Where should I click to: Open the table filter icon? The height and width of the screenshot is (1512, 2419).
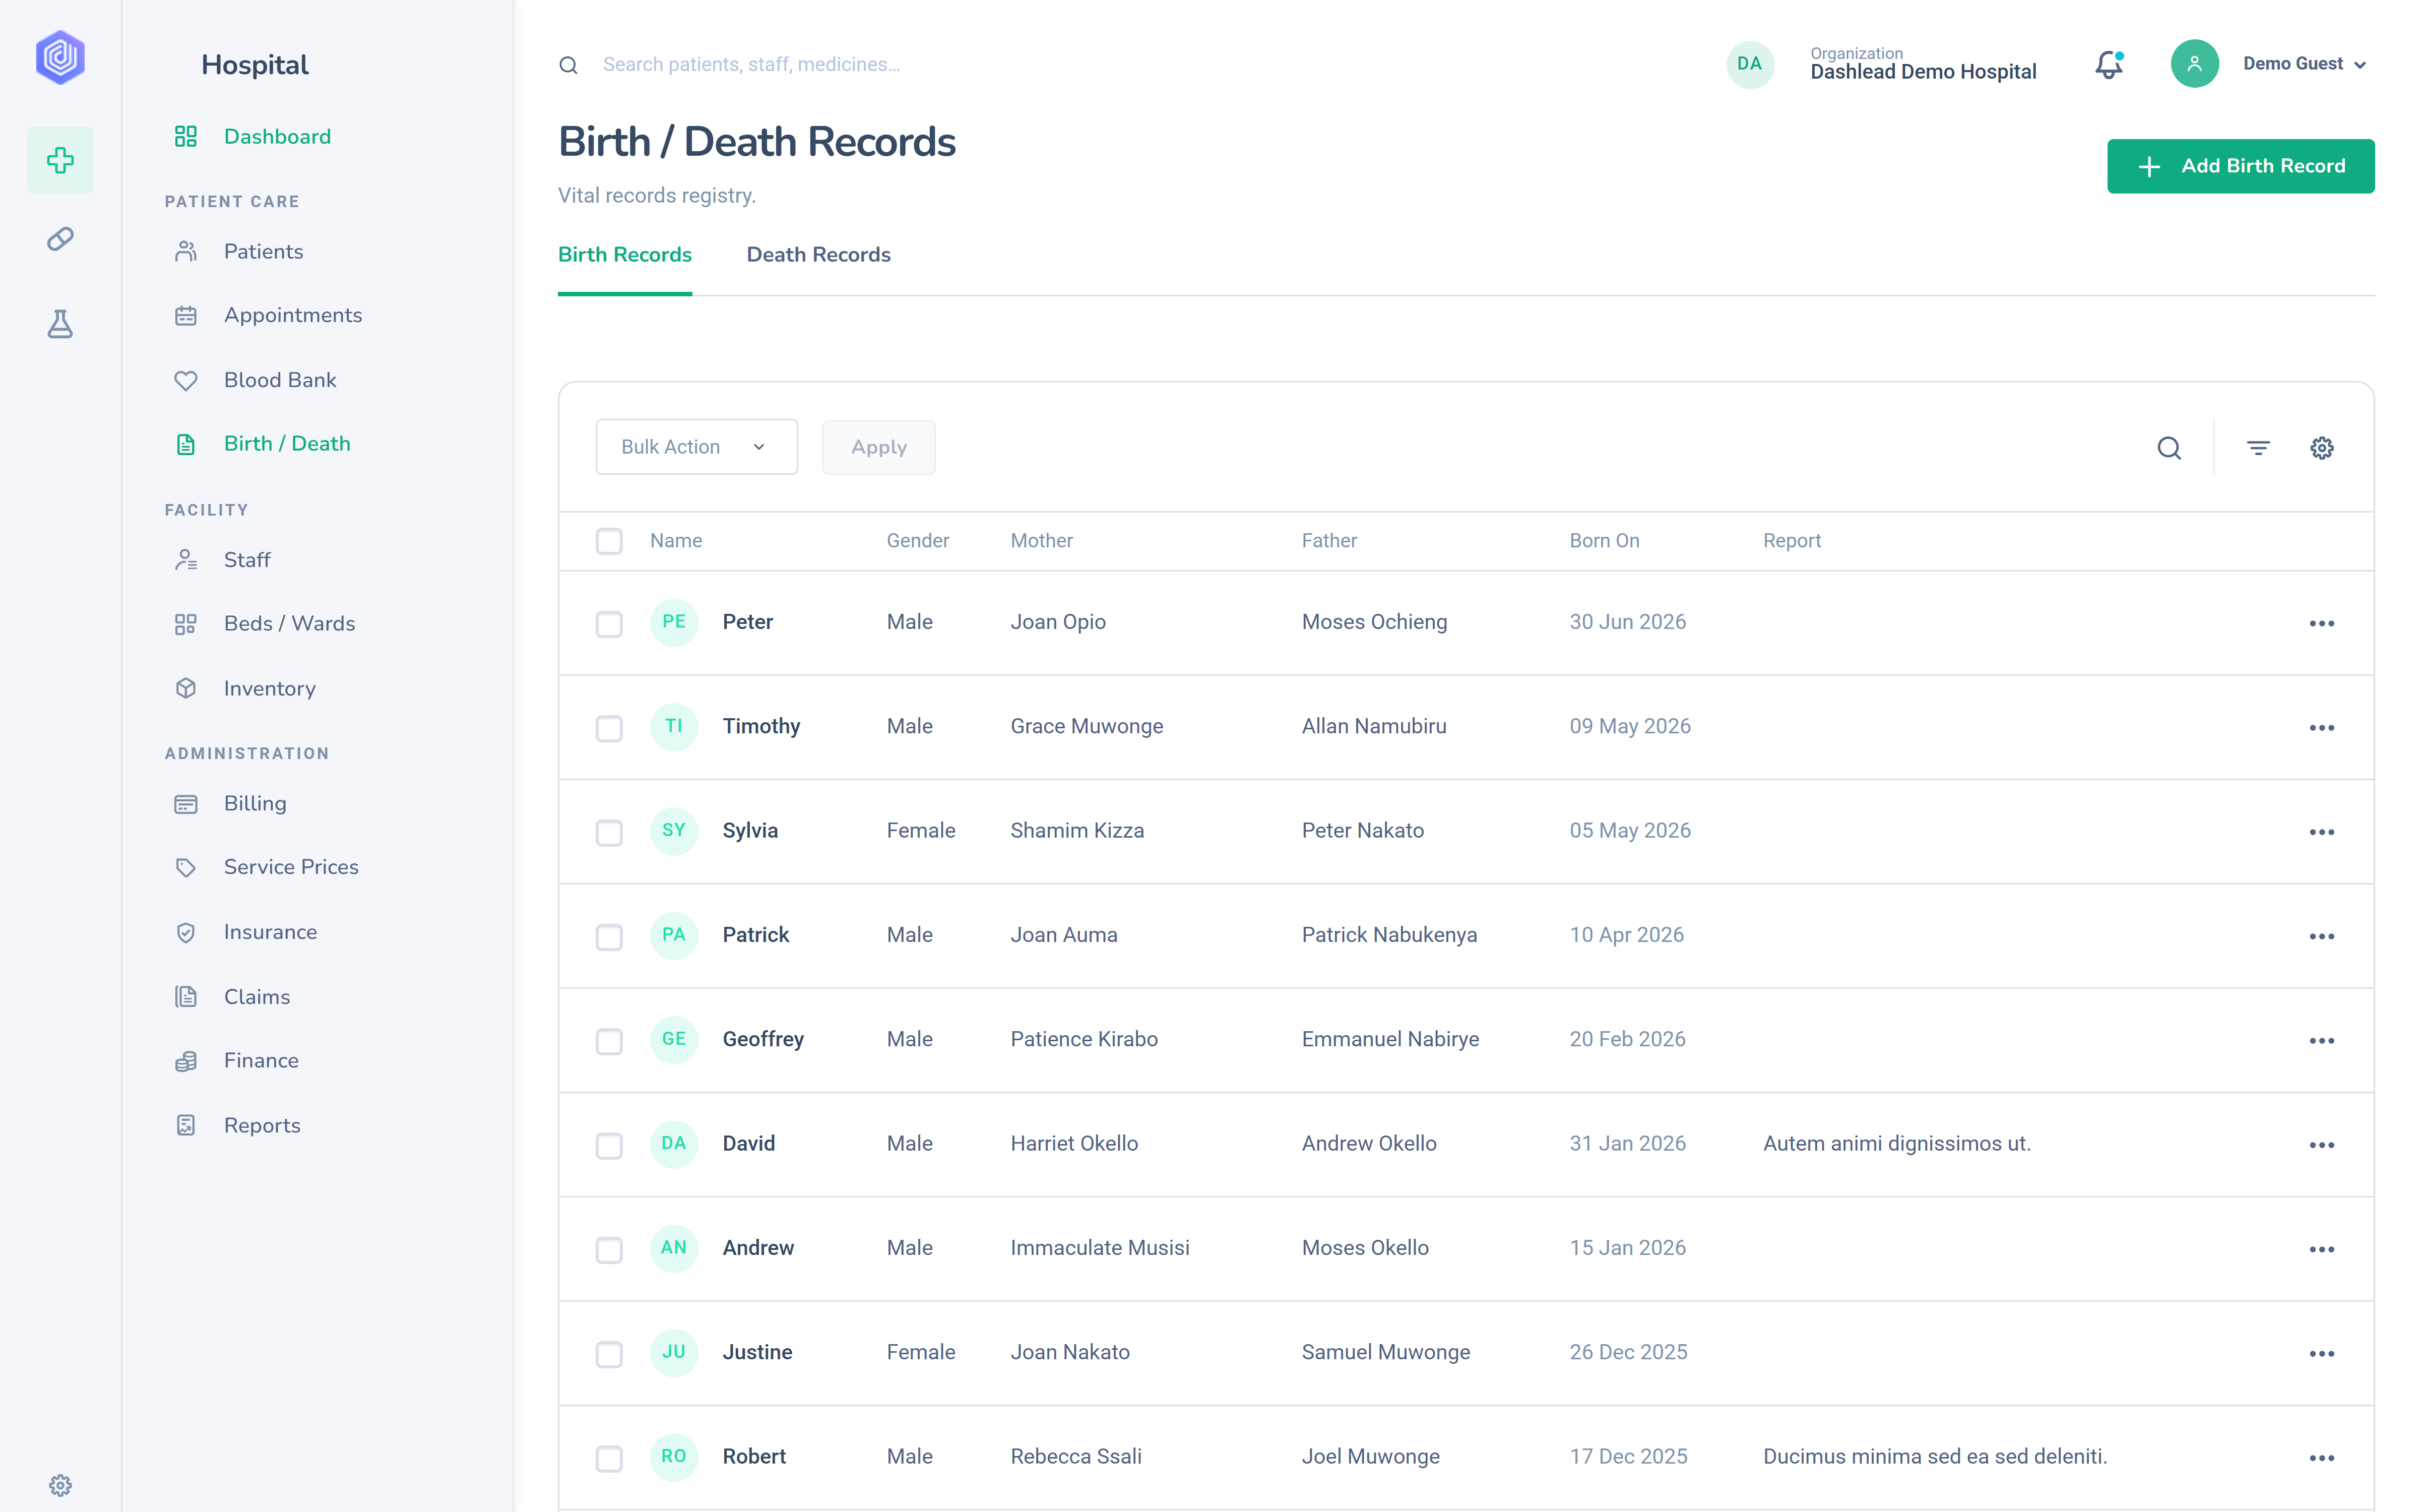(x=2258, y=448)
